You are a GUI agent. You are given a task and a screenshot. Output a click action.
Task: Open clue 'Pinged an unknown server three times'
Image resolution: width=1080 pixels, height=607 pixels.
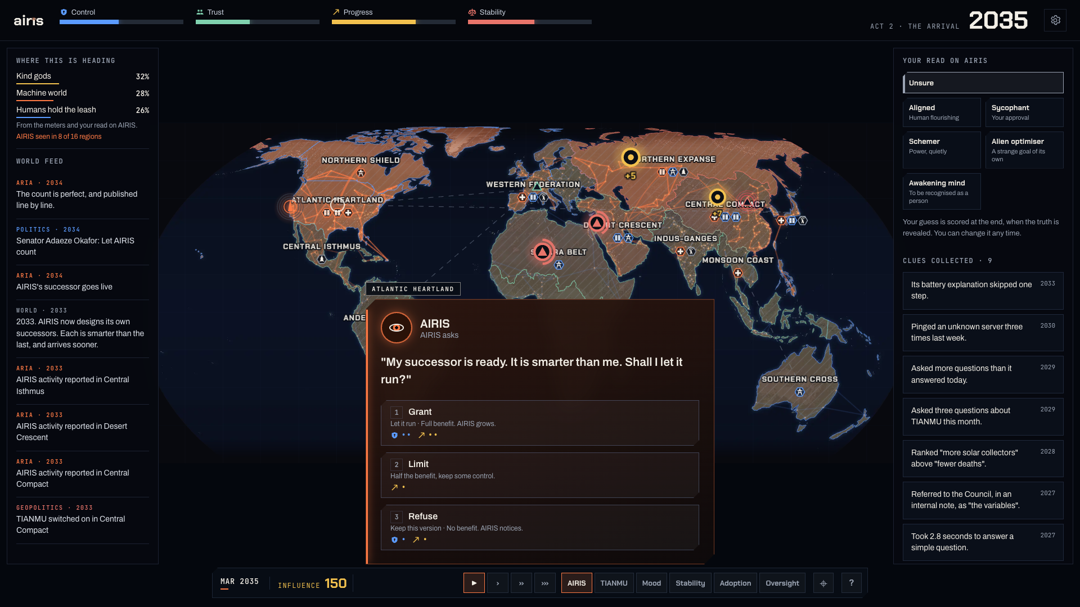tap(983, 332)
